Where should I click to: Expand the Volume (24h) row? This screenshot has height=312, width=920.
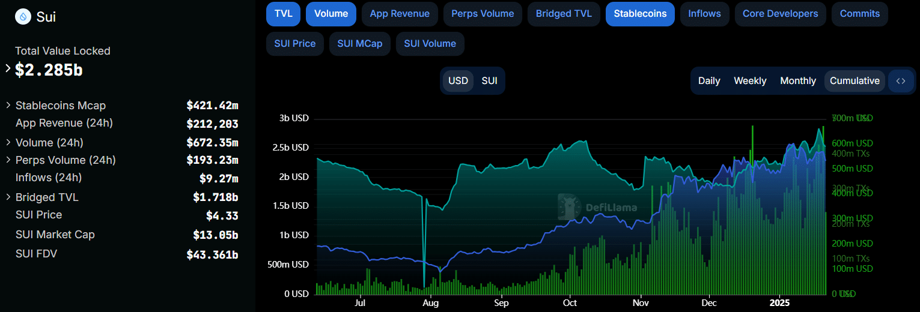coord(8,143)
